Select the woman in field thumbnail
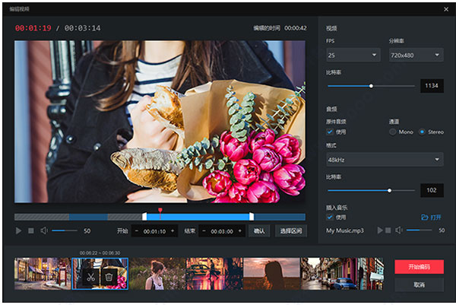 [x=157, y=274]
